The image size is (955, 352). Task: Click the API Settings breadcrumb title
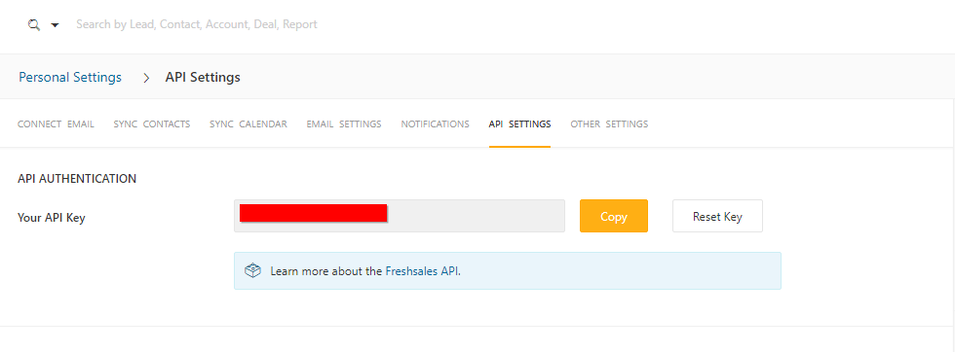203,77
